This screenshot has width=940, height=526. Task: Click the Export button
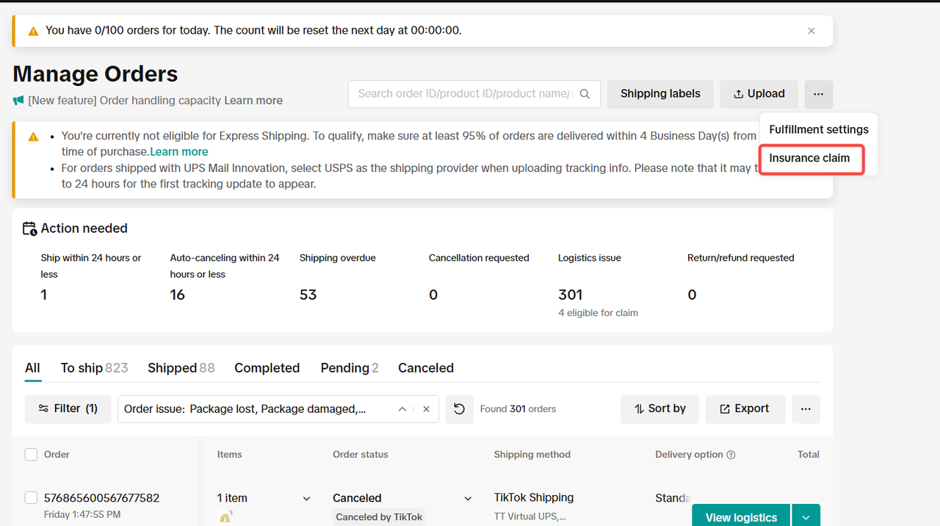point(745,409)
